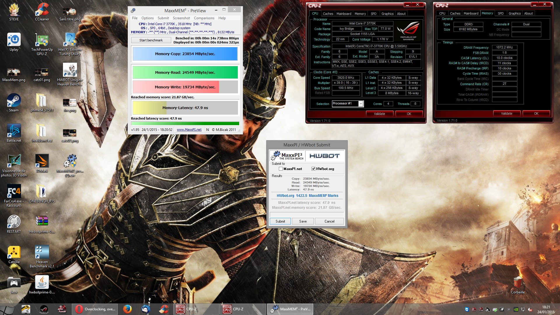Open the File menu in MaxxMEM
Screen dimensions: 560x315
135,18
